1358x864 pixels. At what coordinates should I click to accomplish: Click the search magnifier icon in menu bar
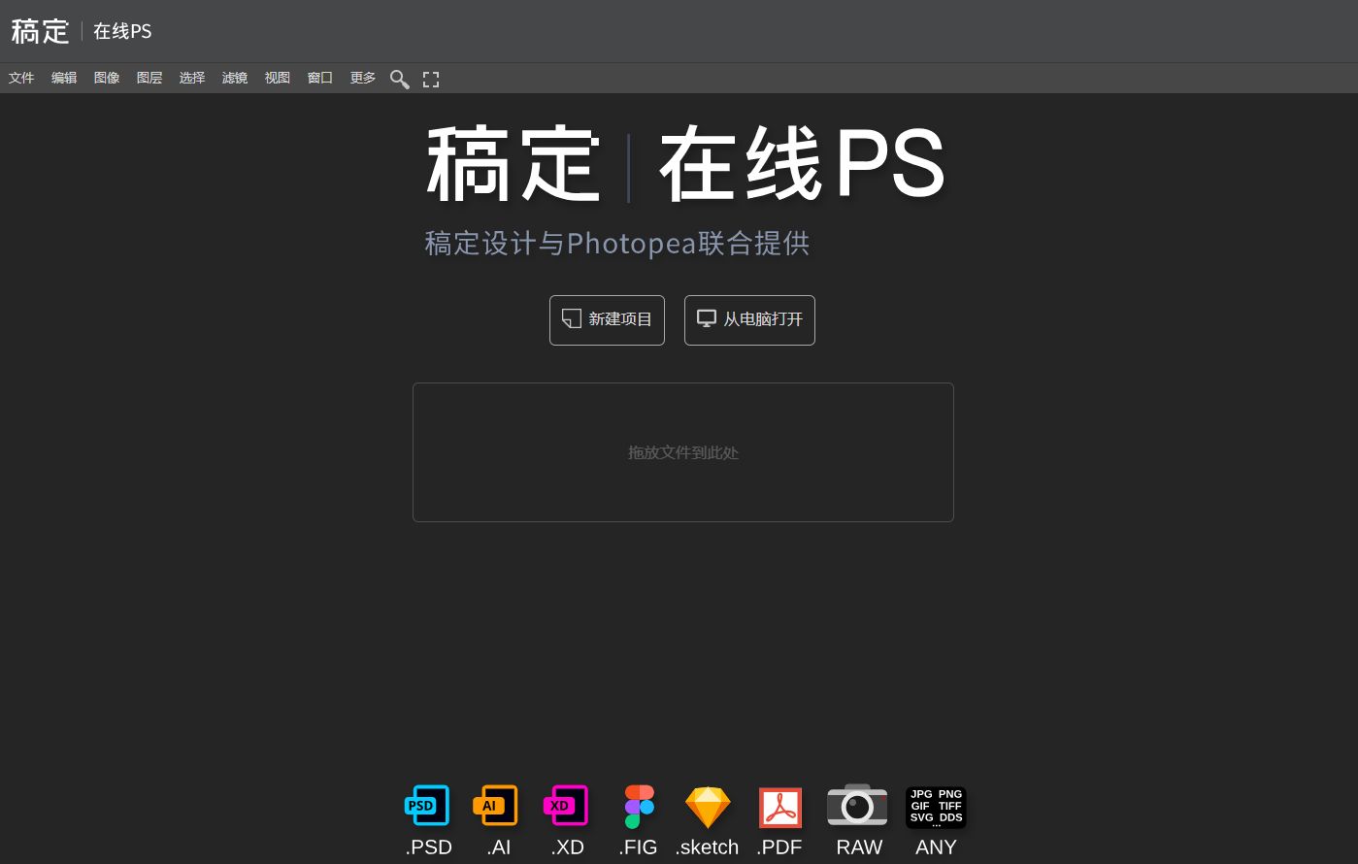(x=399, y=79)
